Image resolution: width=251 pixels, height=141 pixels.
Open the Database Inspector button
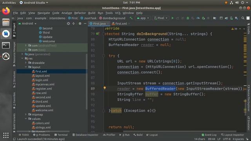[85, 135]
